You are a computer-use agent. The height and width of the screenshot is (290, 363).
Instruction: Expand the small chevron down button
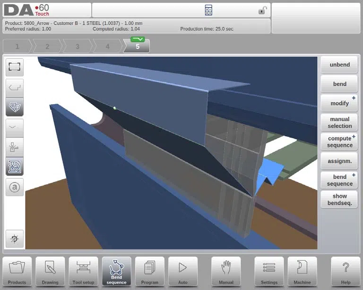(14, 128)
